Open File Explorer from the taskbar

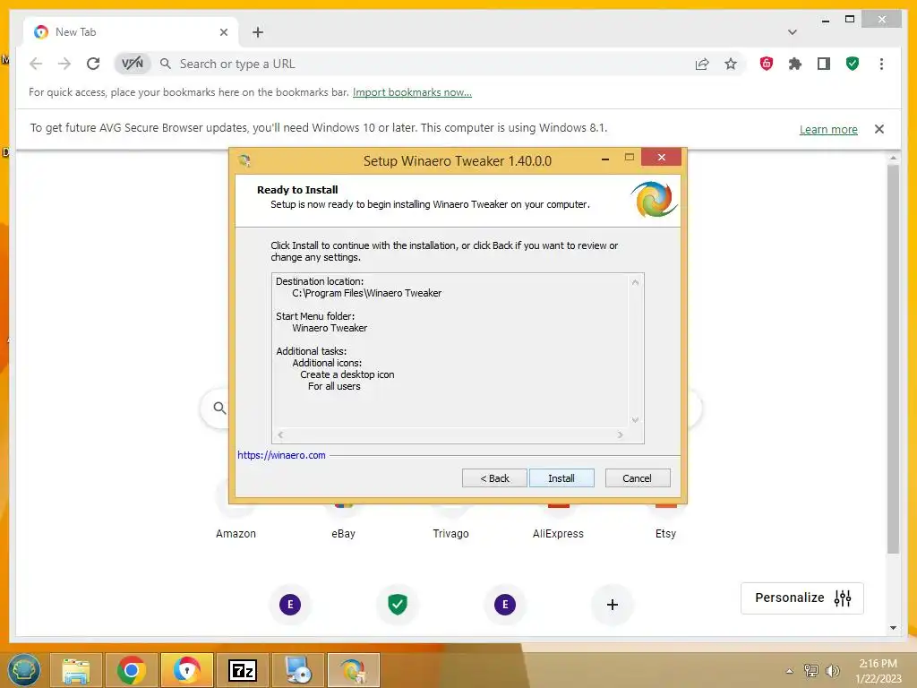click(x=76, y=670)
